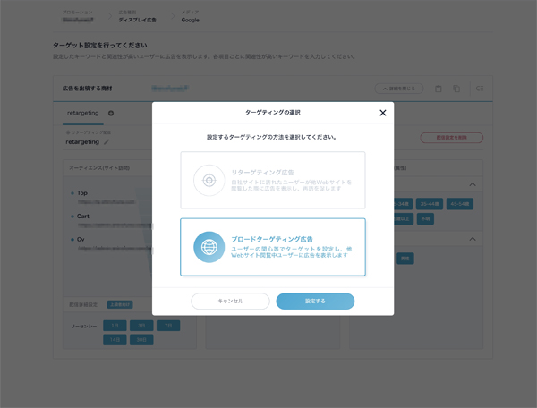Edit the retargeting name with pencil icon
Screen dimensions: 537x408
(x=107, y=142)
